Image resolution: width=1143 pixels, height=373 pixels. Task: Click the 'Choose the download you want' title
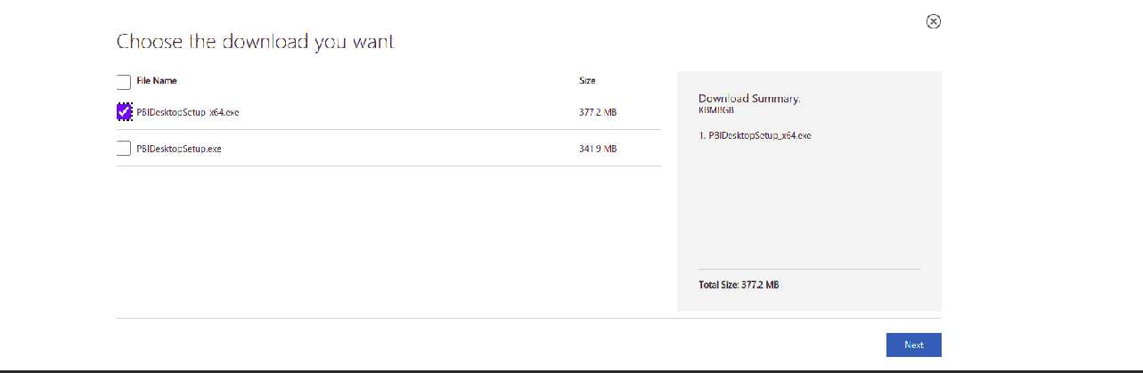tap(256, 41)
